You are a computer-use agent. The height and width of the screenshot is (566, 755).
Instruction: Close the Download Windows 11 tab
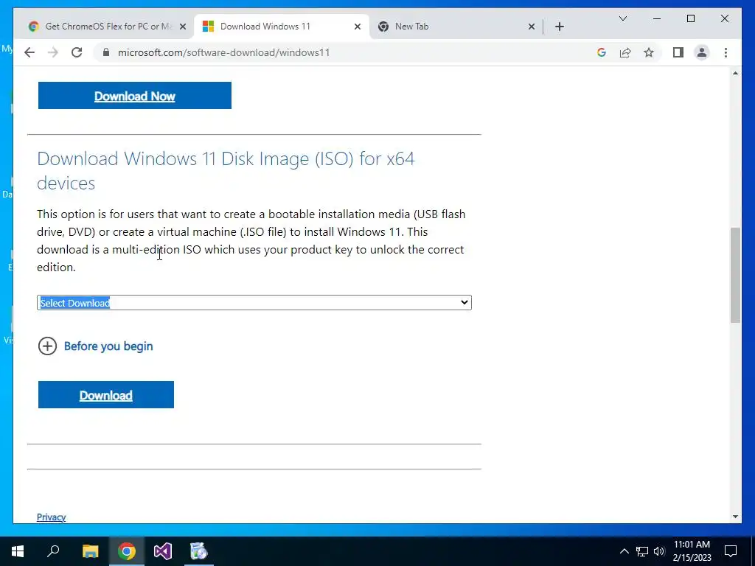(x=358, y=27)
